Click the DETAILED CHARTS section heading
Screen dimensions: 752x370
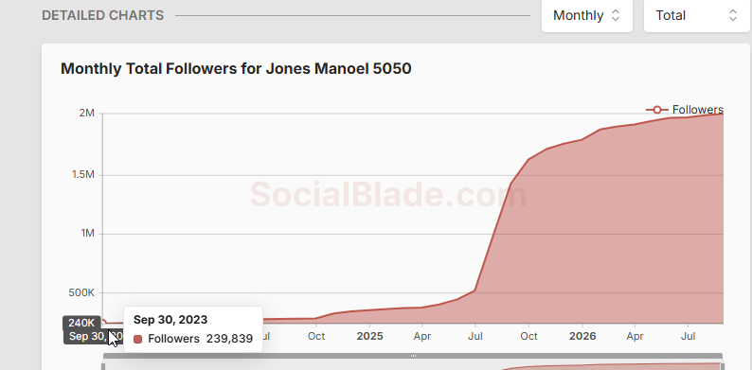pyautogui.click(x=102, y=15)
